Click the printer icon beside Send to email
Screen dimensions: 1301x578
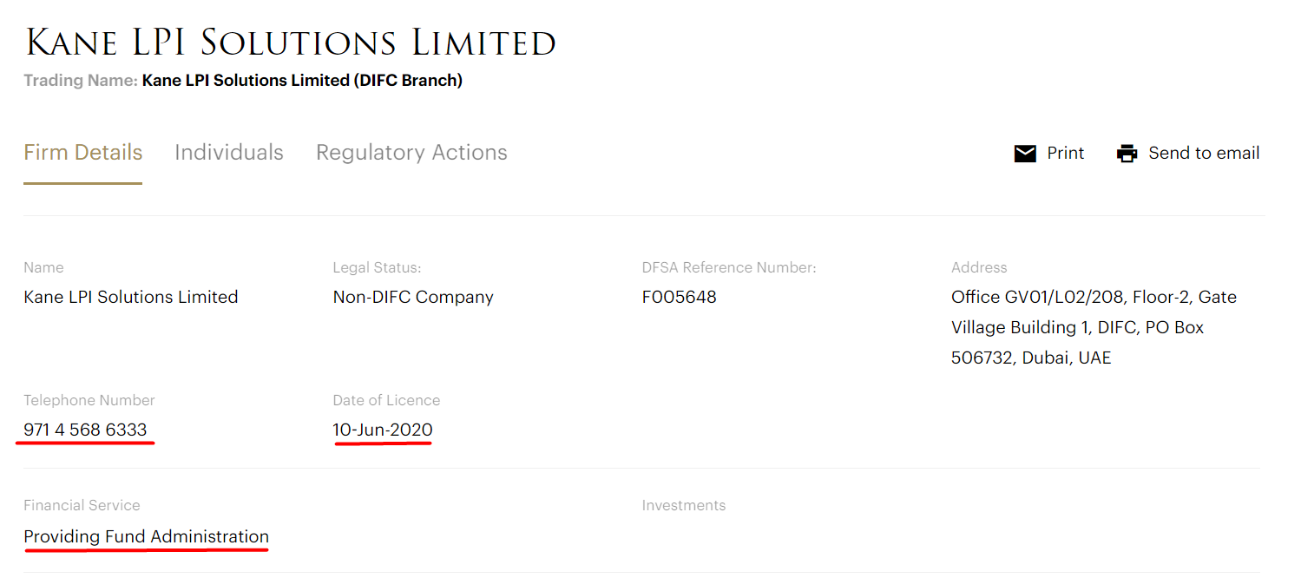(x=1127, y=154)
